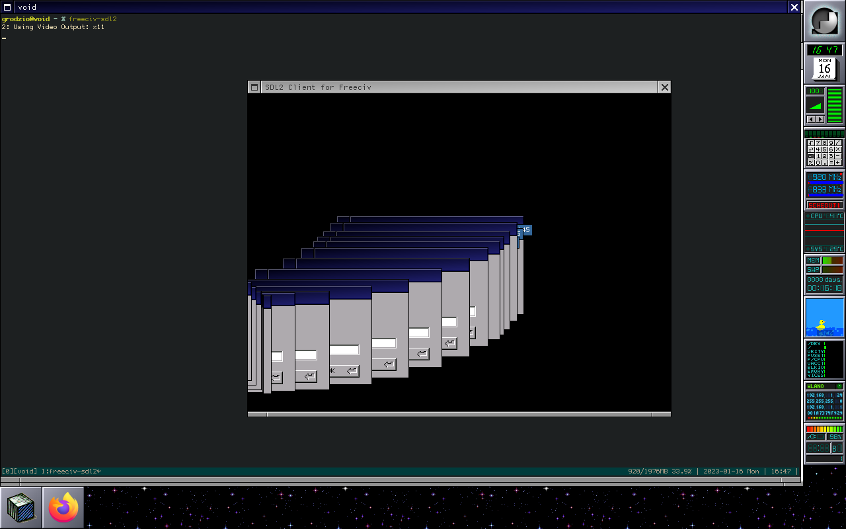
Task: Adjust the green vertical volume level bar
Action: [835, 104]
